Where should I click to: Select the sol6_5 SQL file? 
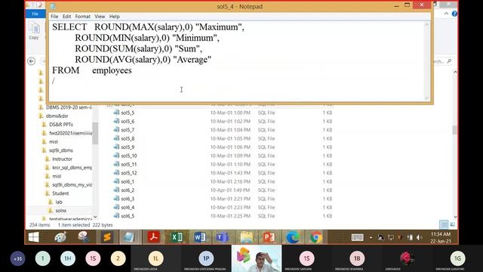128,216
